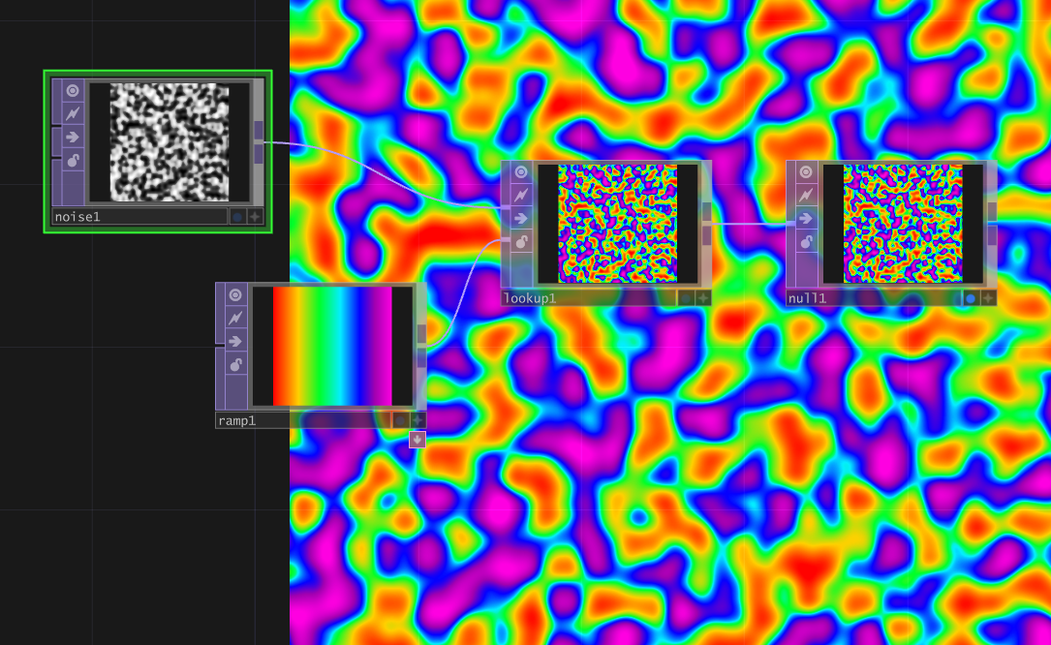Screen dimensions: 1051x645
Task: Bypass the ramp1 operator
Action: click(x=235, y=341)
